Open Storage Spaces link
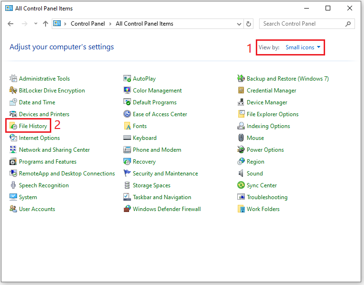This screenshot has width=364, height=285. tap(151, 185)
